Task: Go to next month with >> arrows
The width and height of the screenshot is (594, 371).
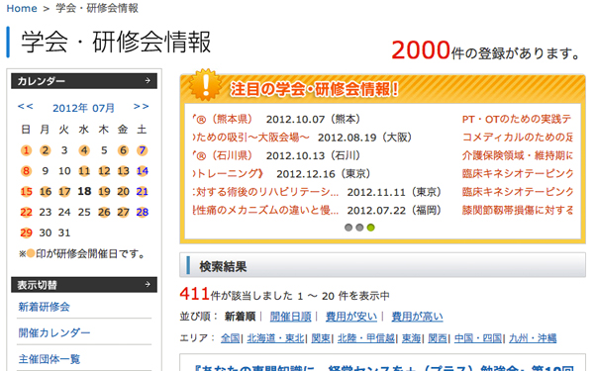Action: pos(141,107)
